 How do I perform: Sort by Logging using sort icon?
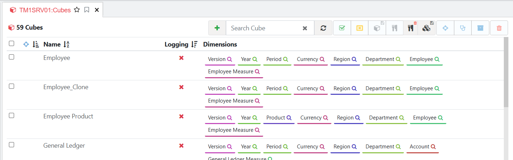coord(194,44)
